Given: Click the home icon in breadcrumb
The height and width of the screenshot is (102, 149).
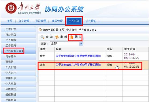Looking at the screenshot, I should 40,30.
